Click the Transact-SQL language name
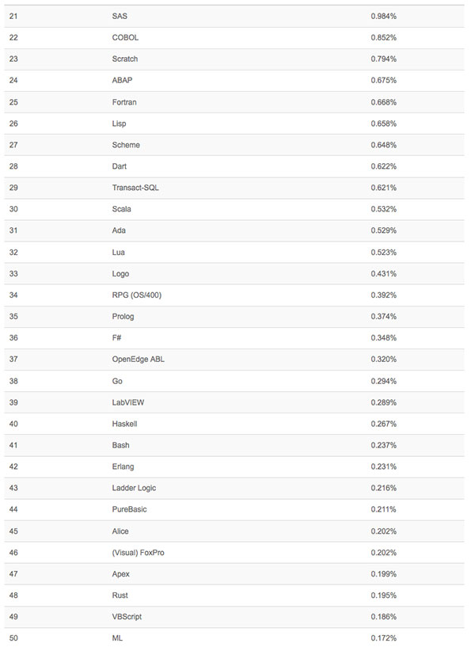475x647 pixels. [x=135, y=188]
